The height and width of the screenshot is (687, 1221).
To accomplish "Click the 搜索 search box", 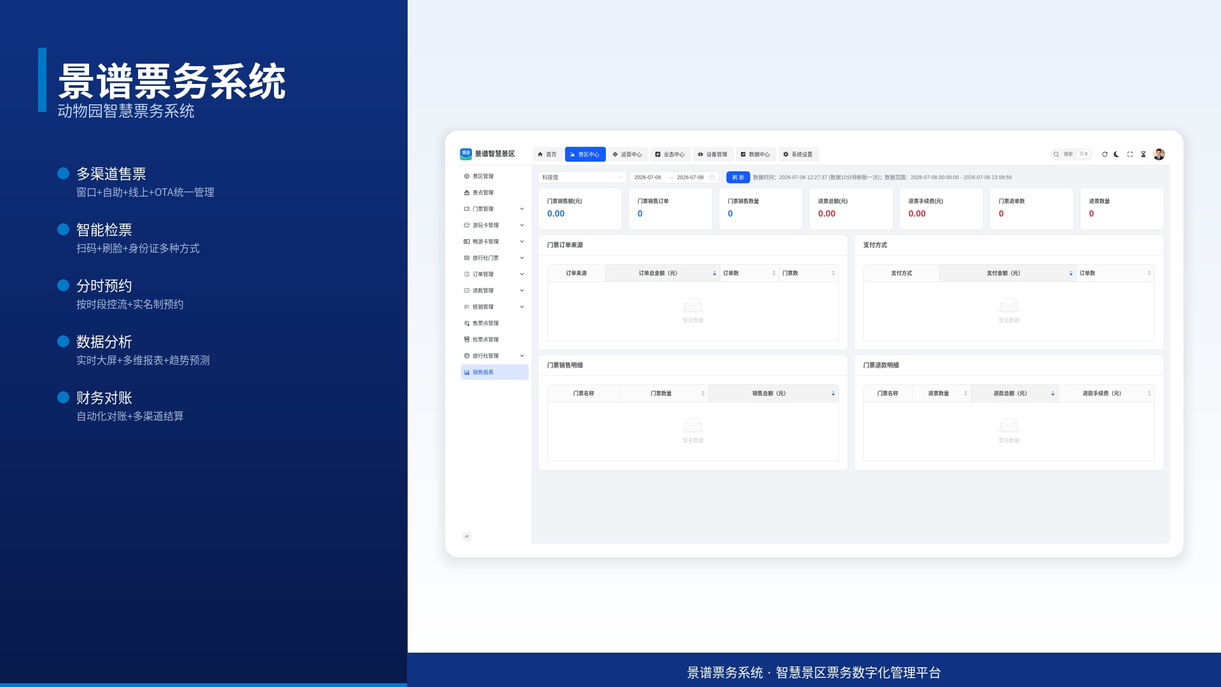I will (1072, 155).
